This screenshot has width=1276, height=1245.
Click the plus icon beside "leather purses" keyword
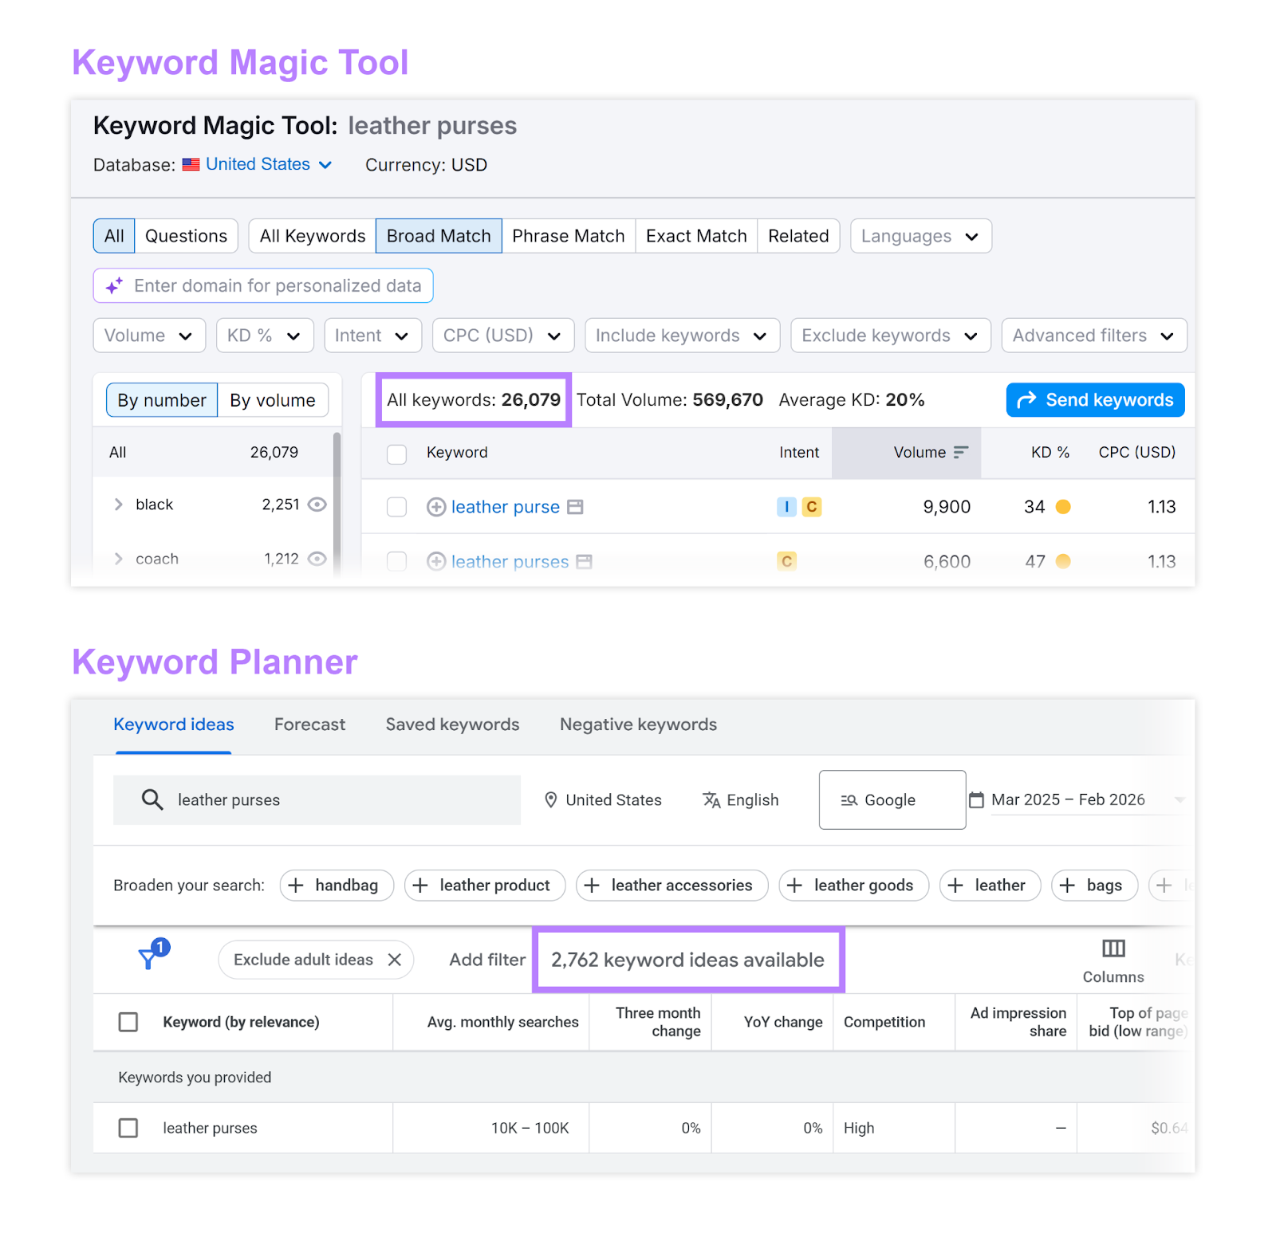click(x=436, y=561)
